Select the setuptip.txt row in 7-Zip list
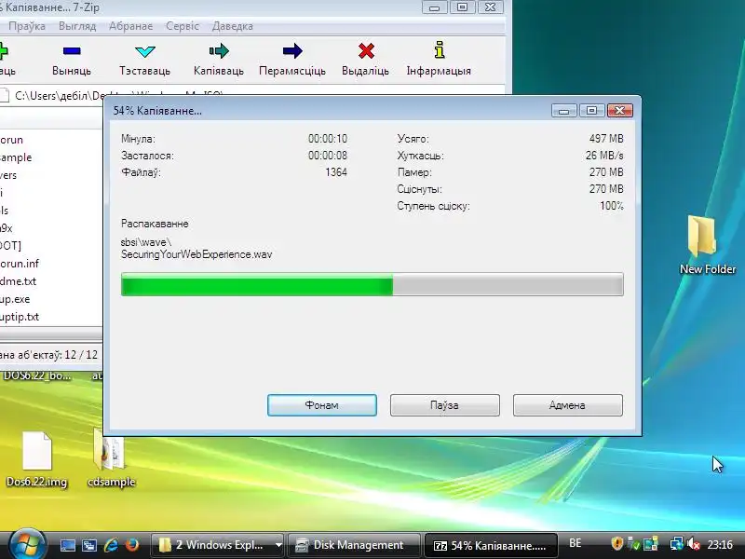The width and height of the screenshot is (745, 559). pyautogui.click(x=51, y=317)
